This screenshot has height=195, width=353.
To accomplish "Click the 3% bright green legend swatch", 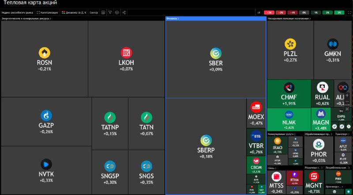I will pos(339,13).
